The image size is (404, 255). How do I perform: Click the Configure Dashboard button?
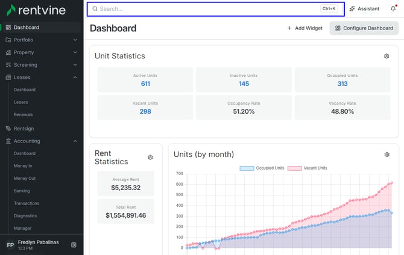364,28
